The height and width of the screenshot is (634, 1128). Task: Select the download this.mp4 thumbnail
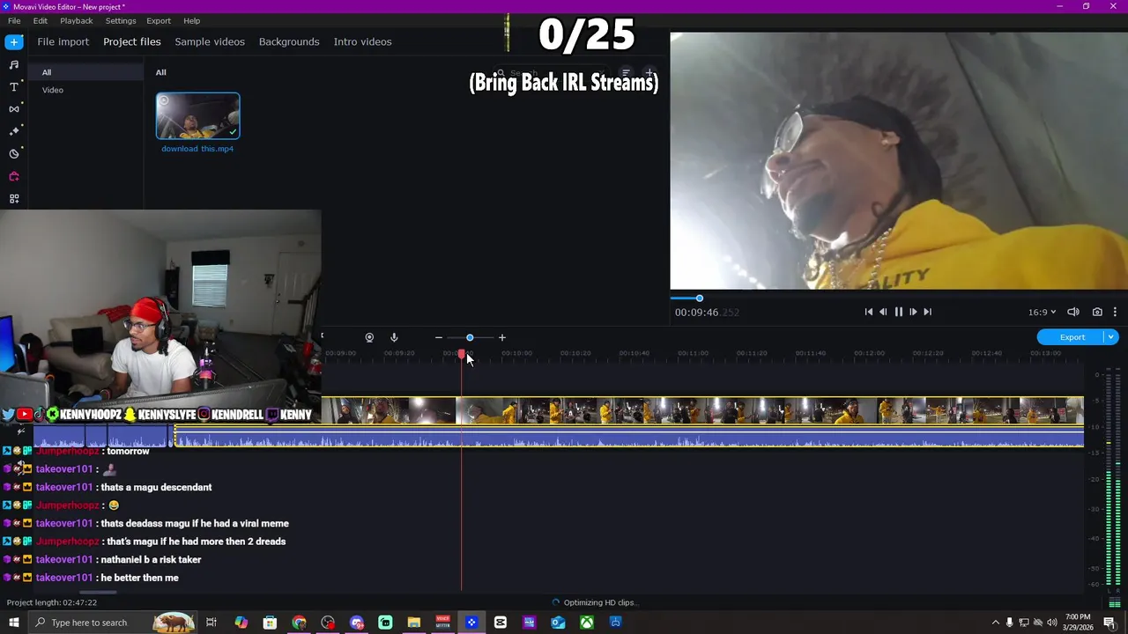[198, 116]
